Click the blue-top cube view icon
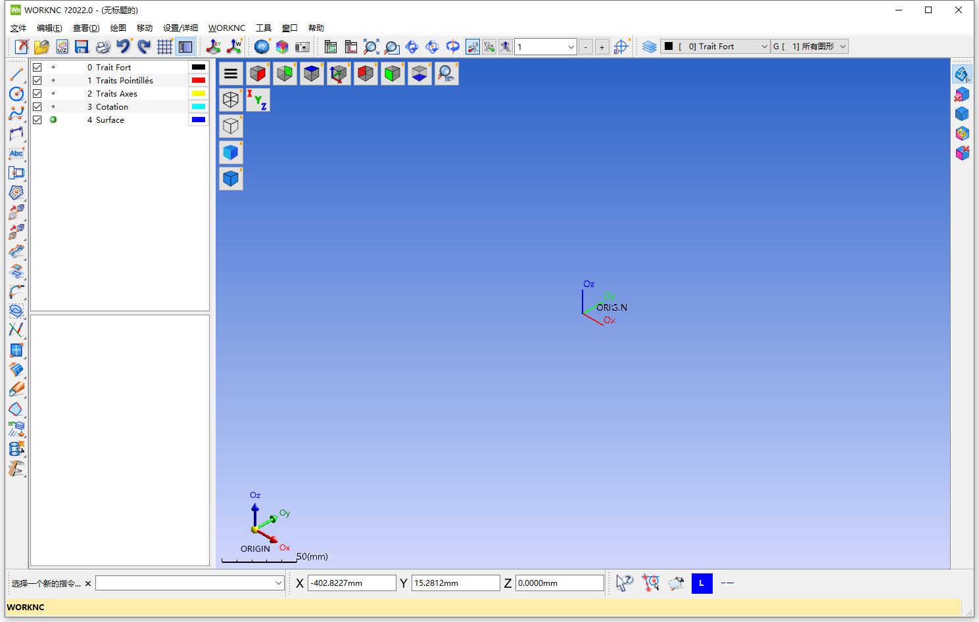979x622 pixels. (312, 74)
